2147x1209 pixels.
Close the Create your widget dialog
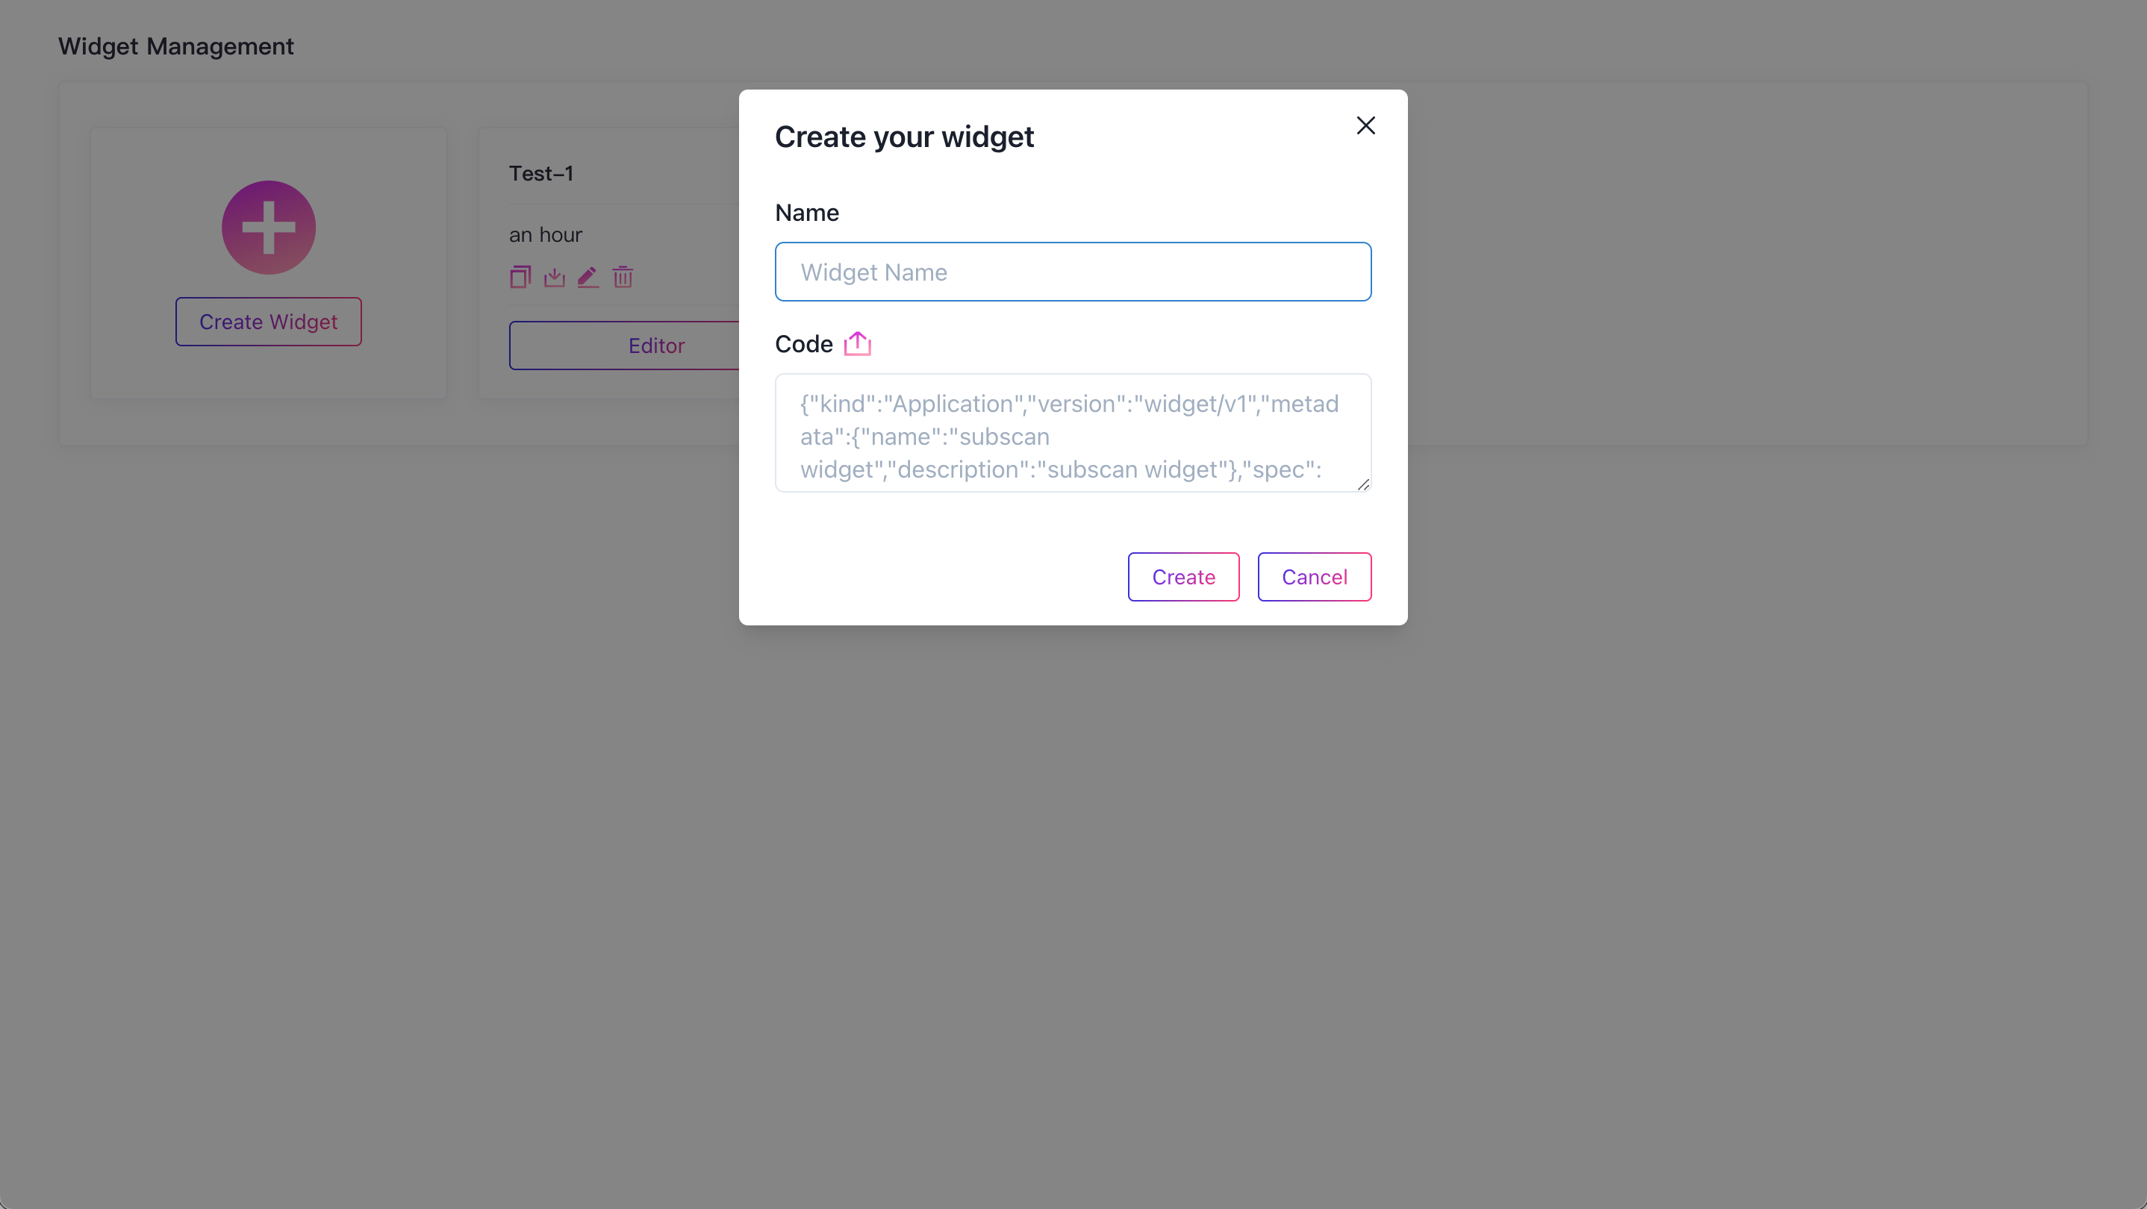1365,126
